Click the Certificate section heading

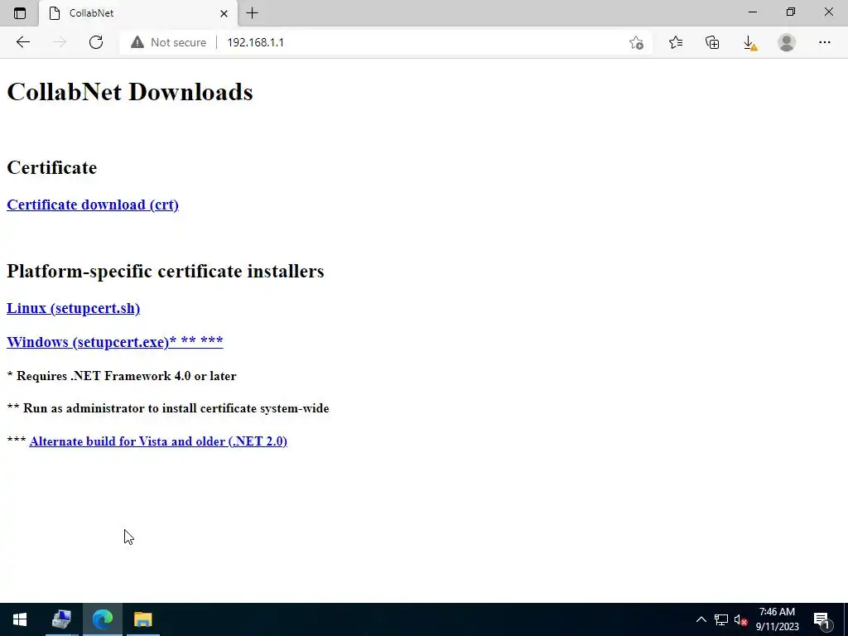pyautogui.click(x=52, y=167)
